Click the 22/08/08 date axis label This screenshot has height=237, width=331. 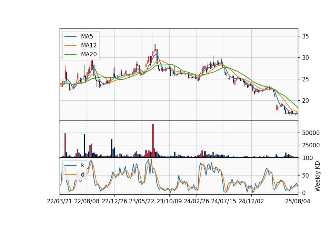87,201
